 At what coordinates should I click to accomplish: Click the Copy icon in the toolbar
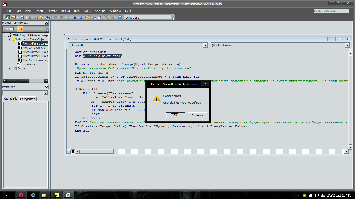pyautogui.click(x=36, y=17)
